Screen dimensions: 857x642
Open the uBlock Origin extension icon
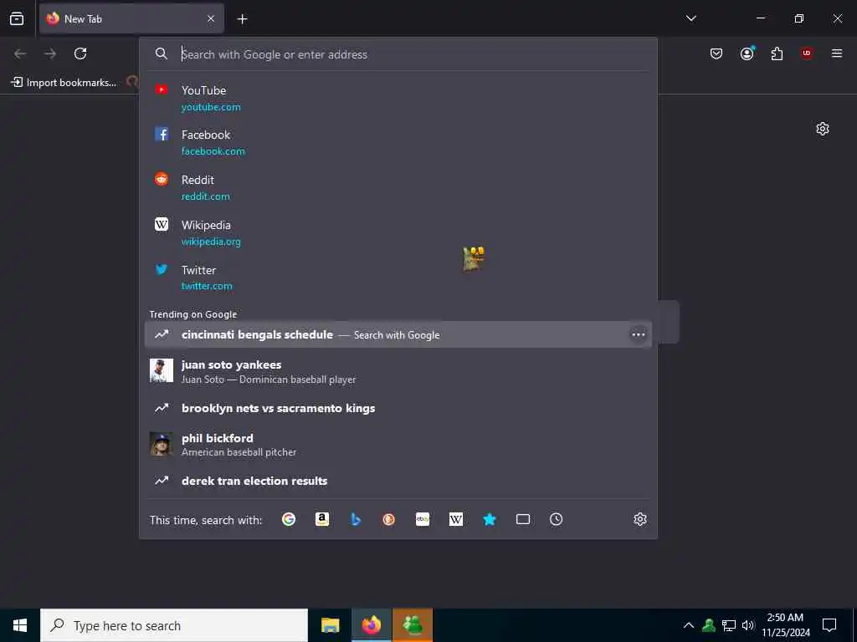click(x=807, y=53)
